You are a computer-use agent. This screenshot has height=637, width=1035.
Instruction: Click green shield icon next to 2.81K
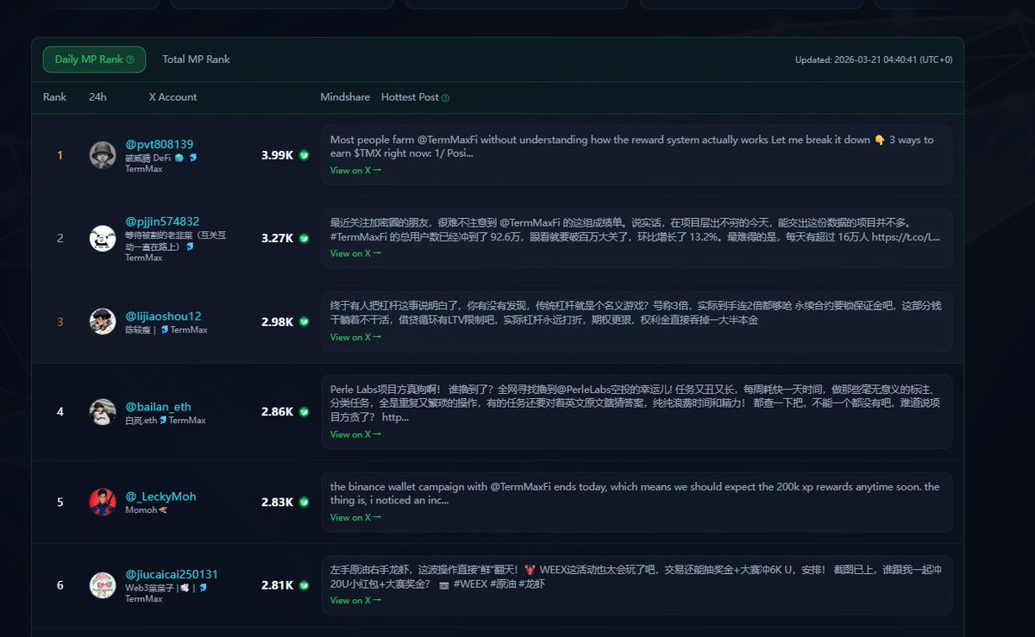pos(304,585)
